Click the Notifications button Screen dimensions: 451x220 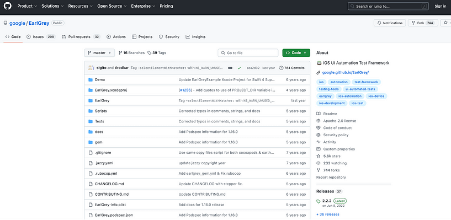coord(390,23)
